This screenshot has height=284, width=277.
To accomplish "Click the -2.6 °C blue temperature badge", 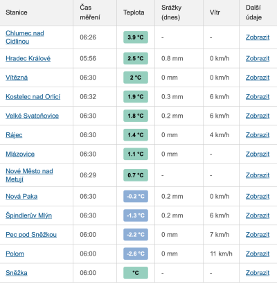I will click(136, 254).
